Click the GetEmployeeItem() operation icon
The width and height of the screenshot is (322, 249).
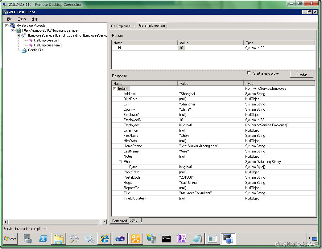31,45
